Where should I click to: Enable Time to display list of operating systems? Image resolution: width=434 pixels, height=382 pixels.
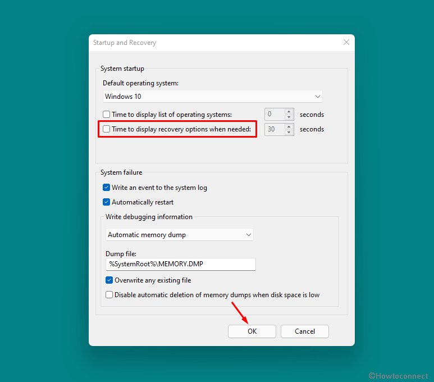coord(107,115)
